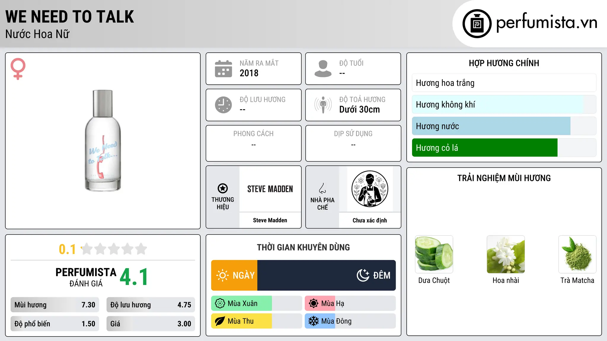Click the Giá 3.00 score box

point(151,324)
